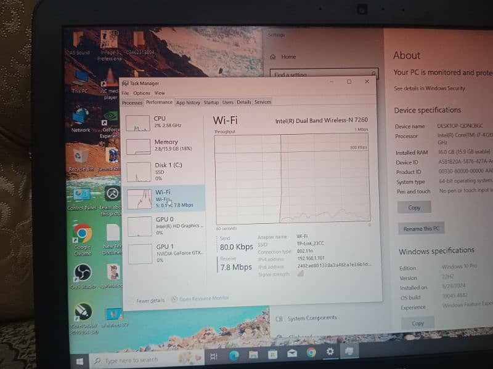The height and width of the screenshot is (369, 493).
Task: Open VLC media player desktop shortcut
Action: (110, 84)
